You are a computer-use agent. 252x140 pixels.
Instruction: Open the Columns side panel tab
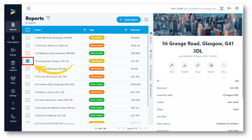[x=151, y=38]
